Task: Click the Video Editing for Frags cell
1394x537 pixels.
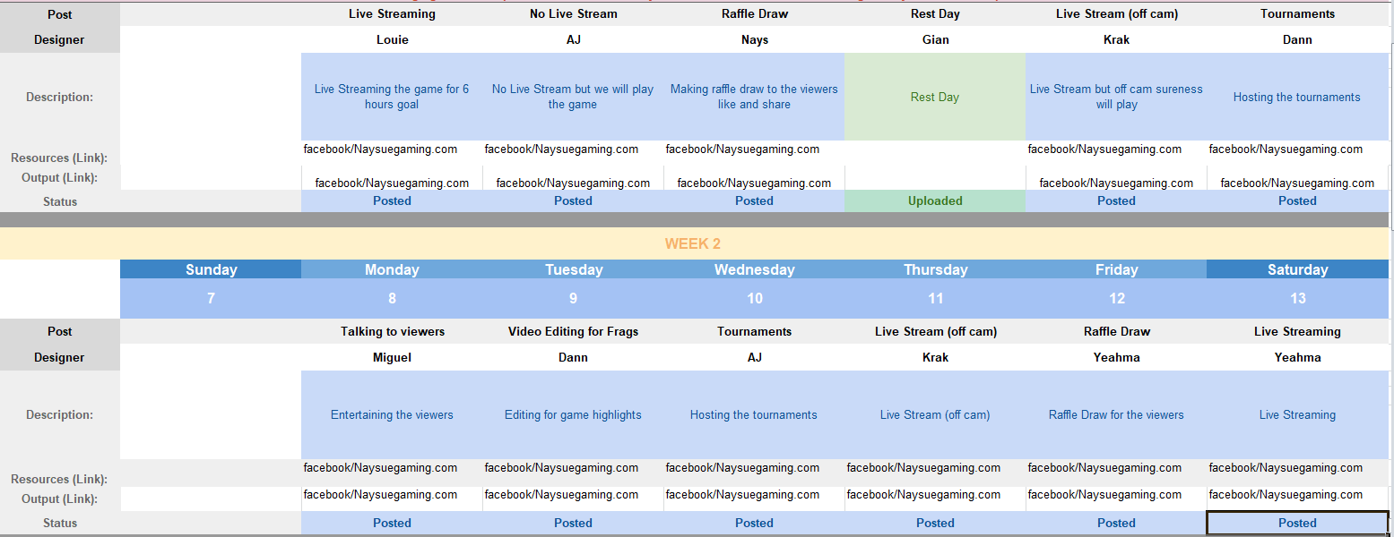Action: [573, 331]
